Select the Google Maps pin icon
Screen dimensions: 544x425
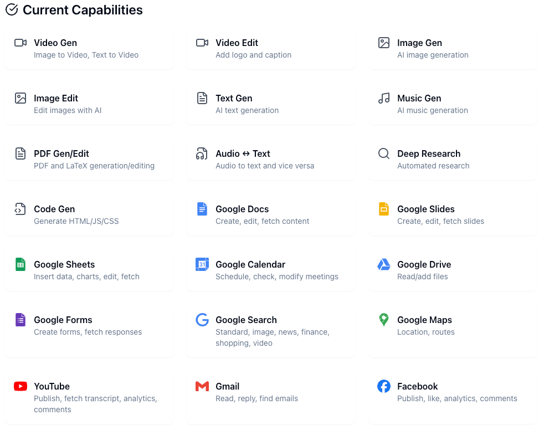pyautogui.click(x=384, y=320)
